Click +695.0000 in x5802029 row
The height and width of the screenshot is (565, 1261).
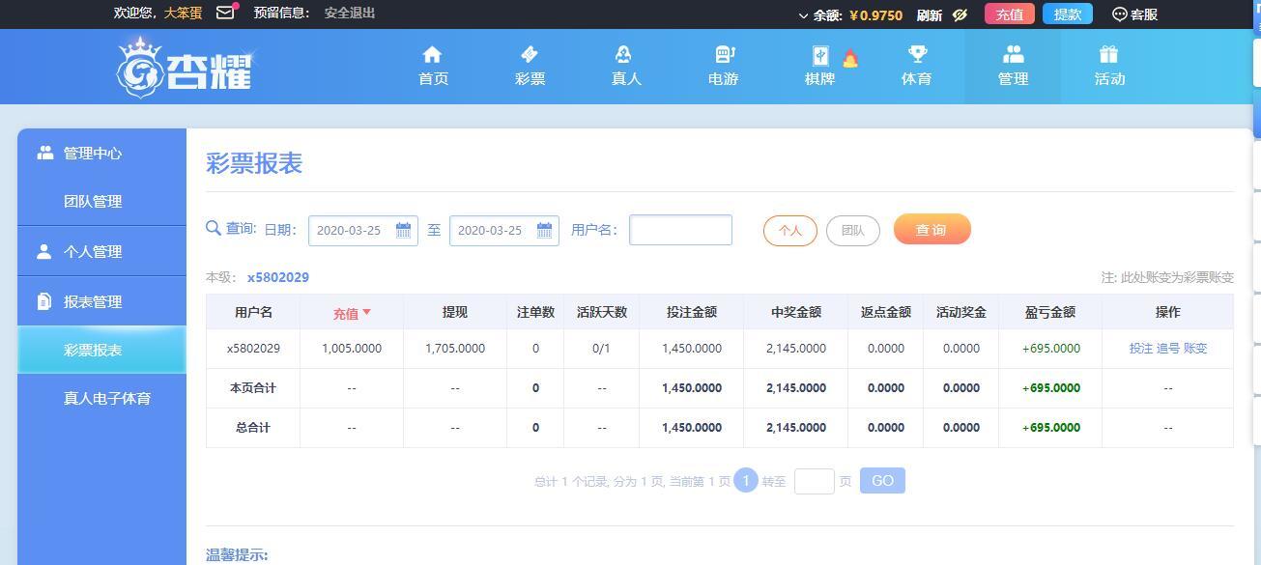pos(1050,349)
